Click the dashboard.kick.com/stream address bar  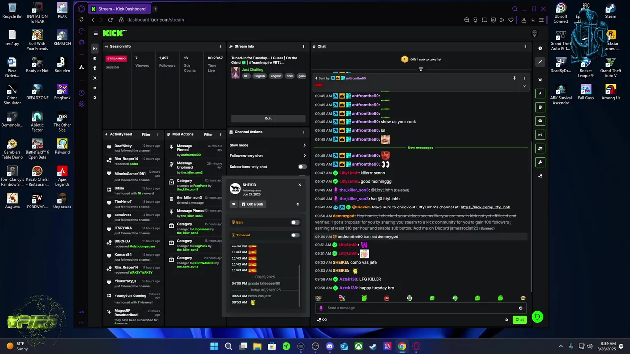156,20
